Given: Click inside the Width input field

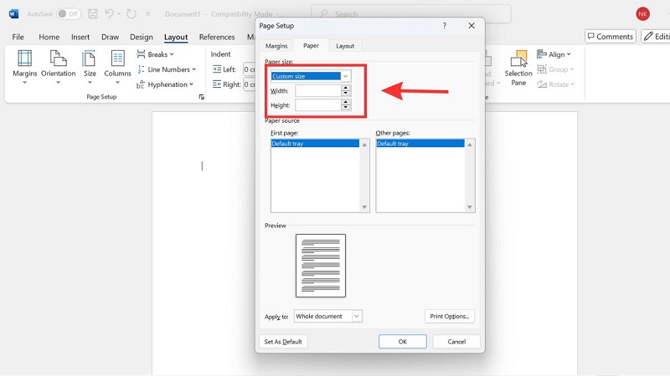Looking at the screenshot, I should (317, 91).
